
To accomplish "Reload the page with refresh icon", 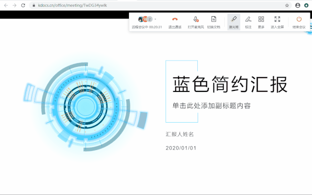I will pyautogui.click(x=23, y=5).
